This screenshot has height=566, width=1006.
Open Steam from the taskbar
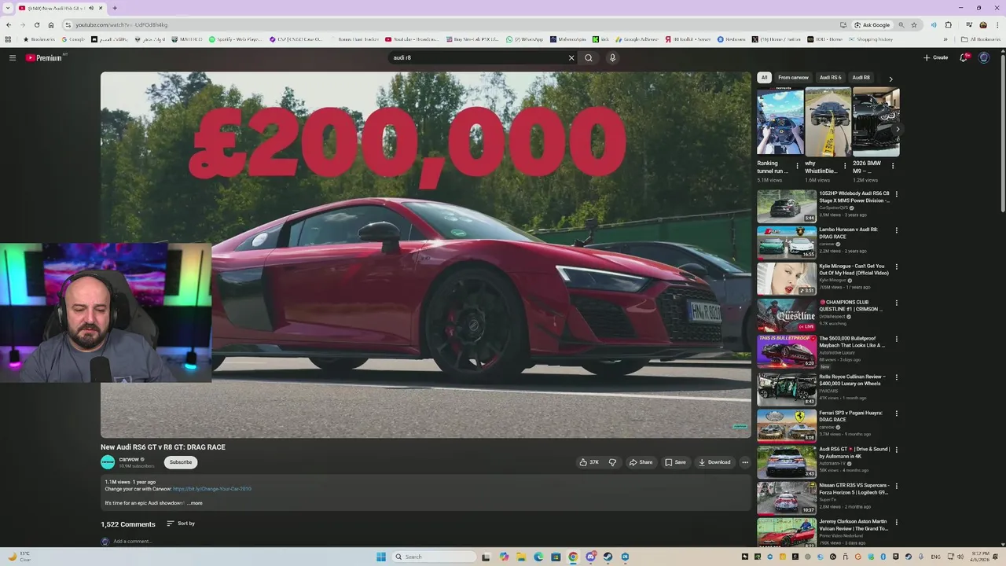608,557
